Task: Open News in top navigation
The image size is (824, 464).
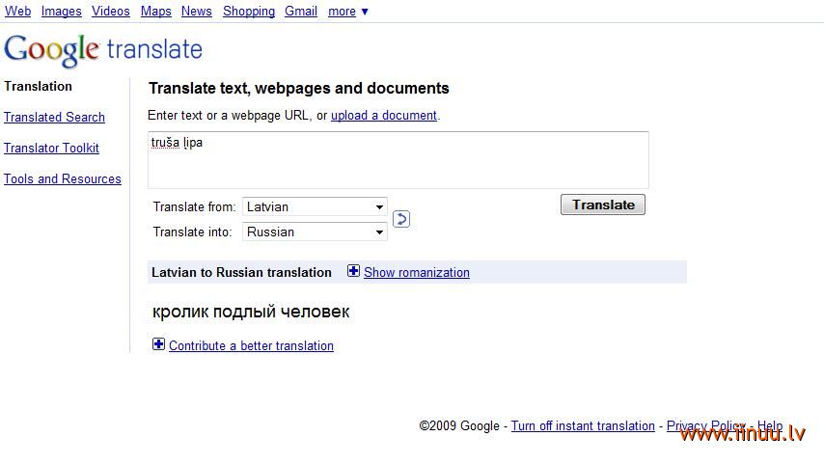Action: point(197,11)
